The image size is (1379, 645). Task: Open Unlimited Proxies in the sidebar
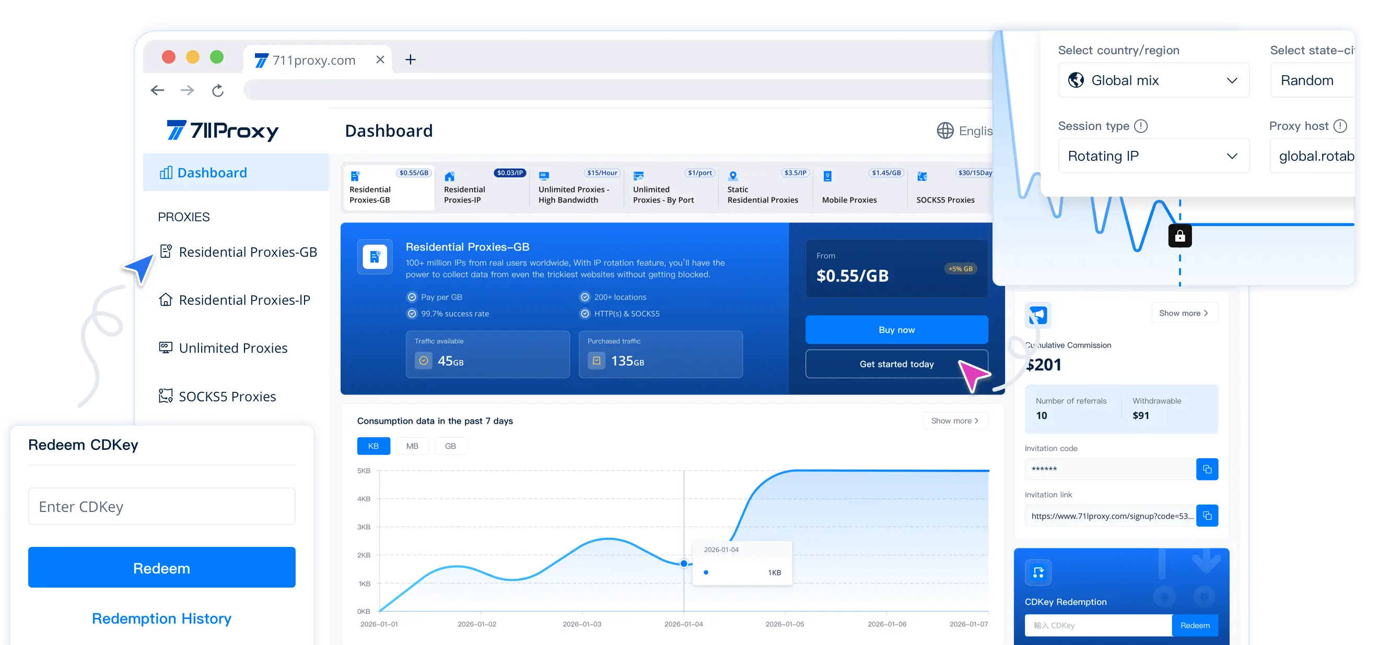click(223, 348)
